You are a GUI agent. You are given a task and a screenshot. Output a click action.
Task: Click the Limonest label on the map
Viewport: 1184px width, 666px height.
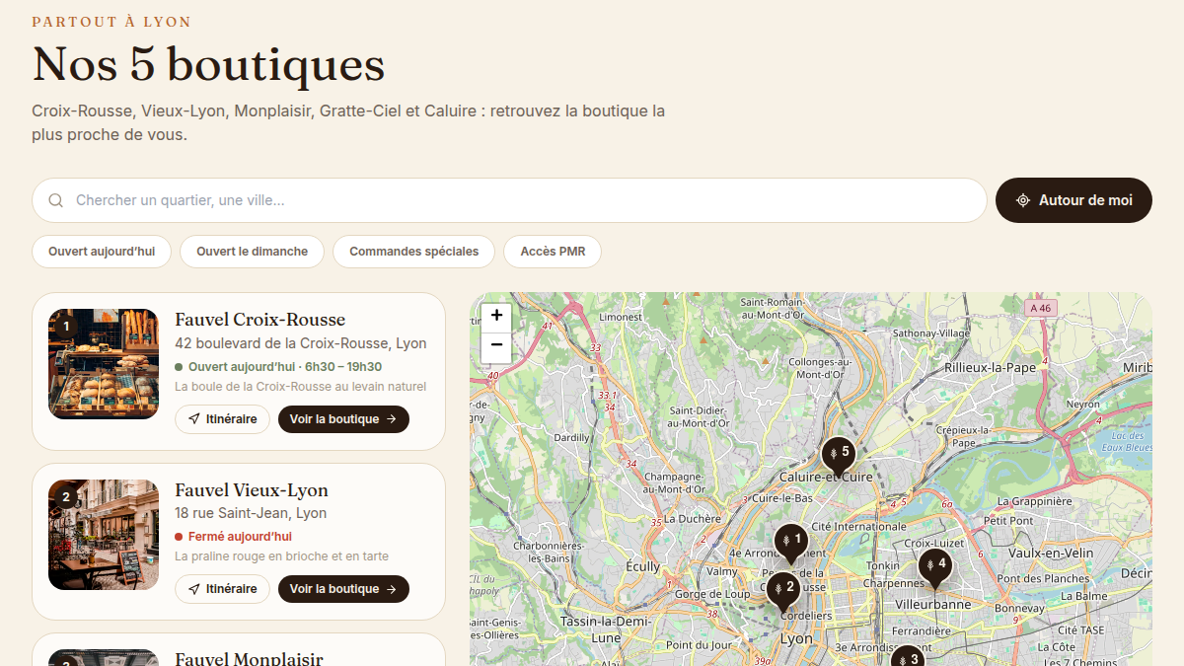(621, 317)
